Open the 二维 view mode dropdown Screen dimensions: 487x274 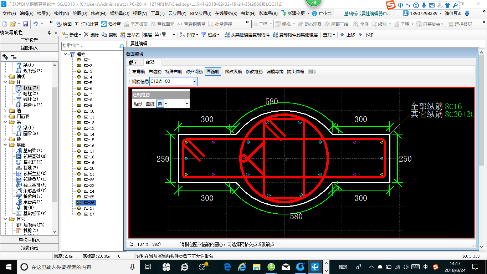click(271, 24)
